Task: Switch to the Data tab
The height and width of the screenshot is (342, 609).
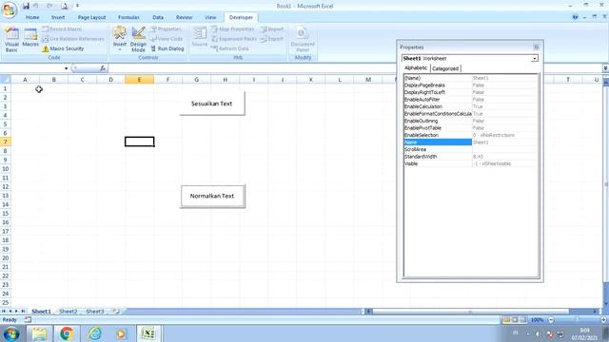Action: pos(158,17)
